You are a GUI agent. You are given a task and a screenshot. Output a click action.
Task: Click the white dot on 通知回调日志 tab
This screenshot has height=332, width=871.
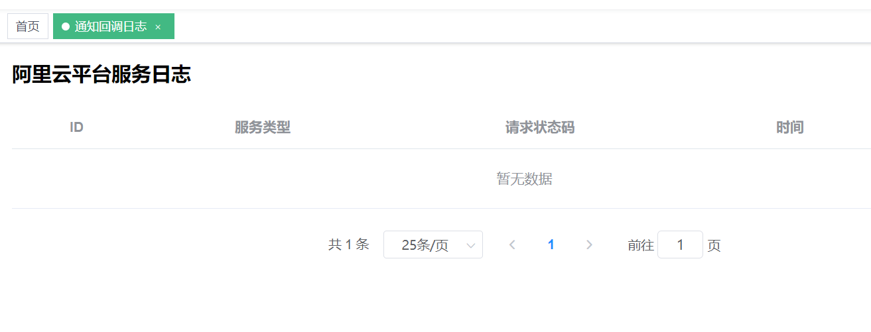pyautogui.click(x=66, y=27)
